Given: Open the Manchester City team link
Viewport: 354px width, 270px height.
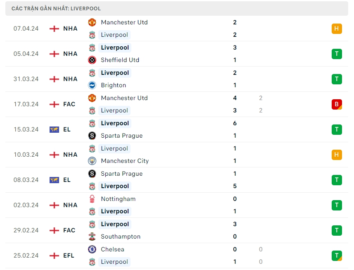Looking at the screenshot, I should (125, 161).
